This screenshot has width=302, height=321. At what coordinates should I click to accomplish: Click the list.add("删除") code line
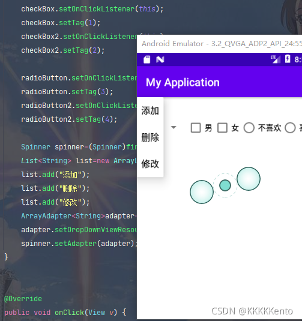(x=55, y=188)
